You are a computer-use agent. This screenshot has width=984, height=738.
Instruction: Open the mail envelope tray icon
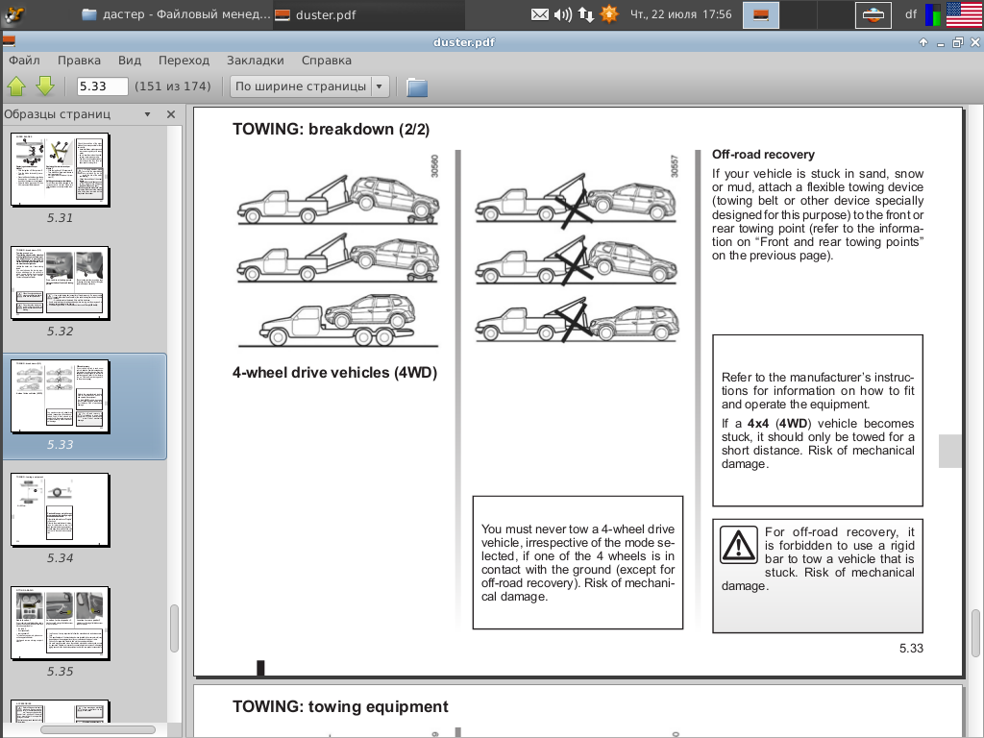tap(540, 14)
